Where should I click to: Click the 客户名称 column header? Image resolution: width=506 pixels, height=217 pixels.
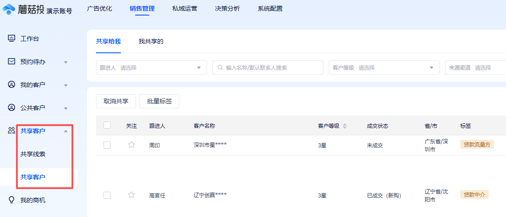point(204,126)
